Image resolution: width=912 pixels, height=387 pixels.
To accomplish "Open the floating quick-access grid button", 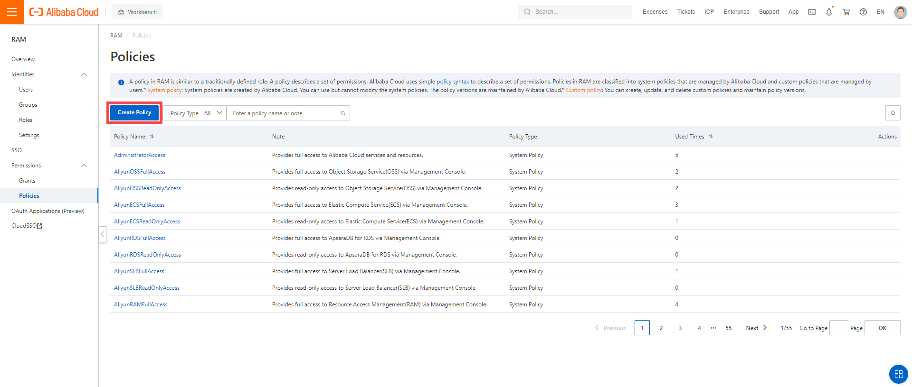I will pos(898,374).
